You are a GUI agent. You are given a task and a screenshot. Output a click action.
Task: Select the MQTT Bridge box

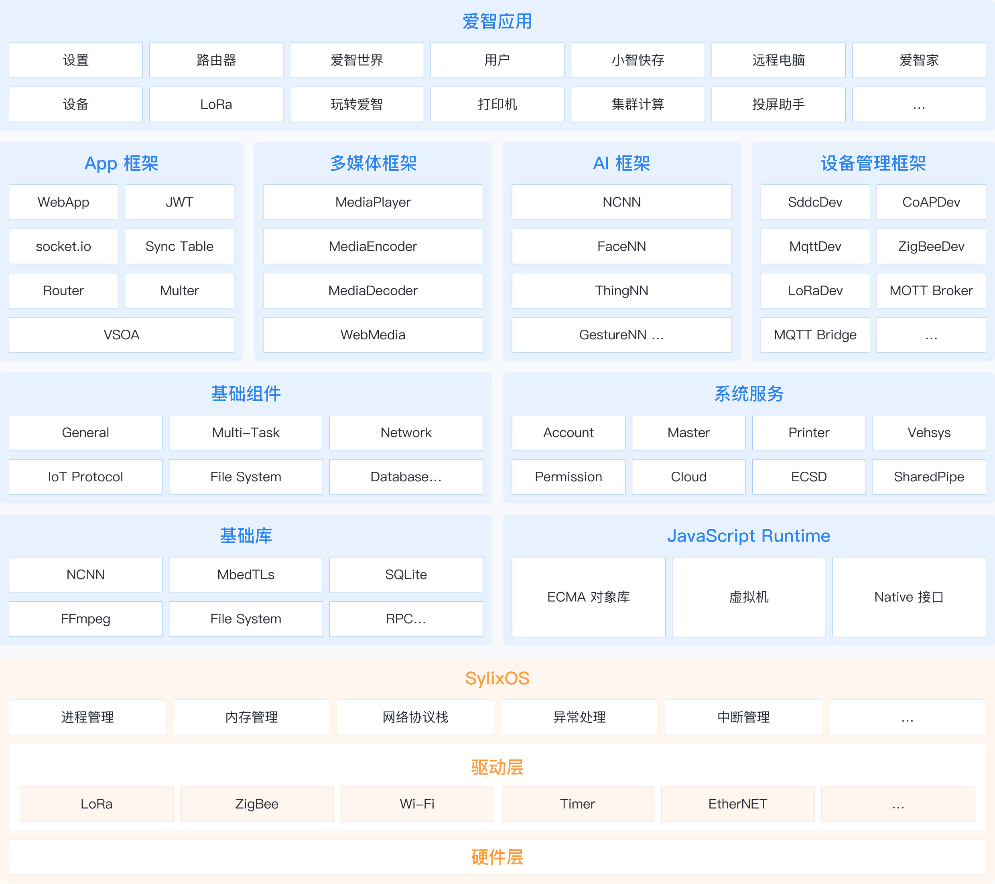815,335
